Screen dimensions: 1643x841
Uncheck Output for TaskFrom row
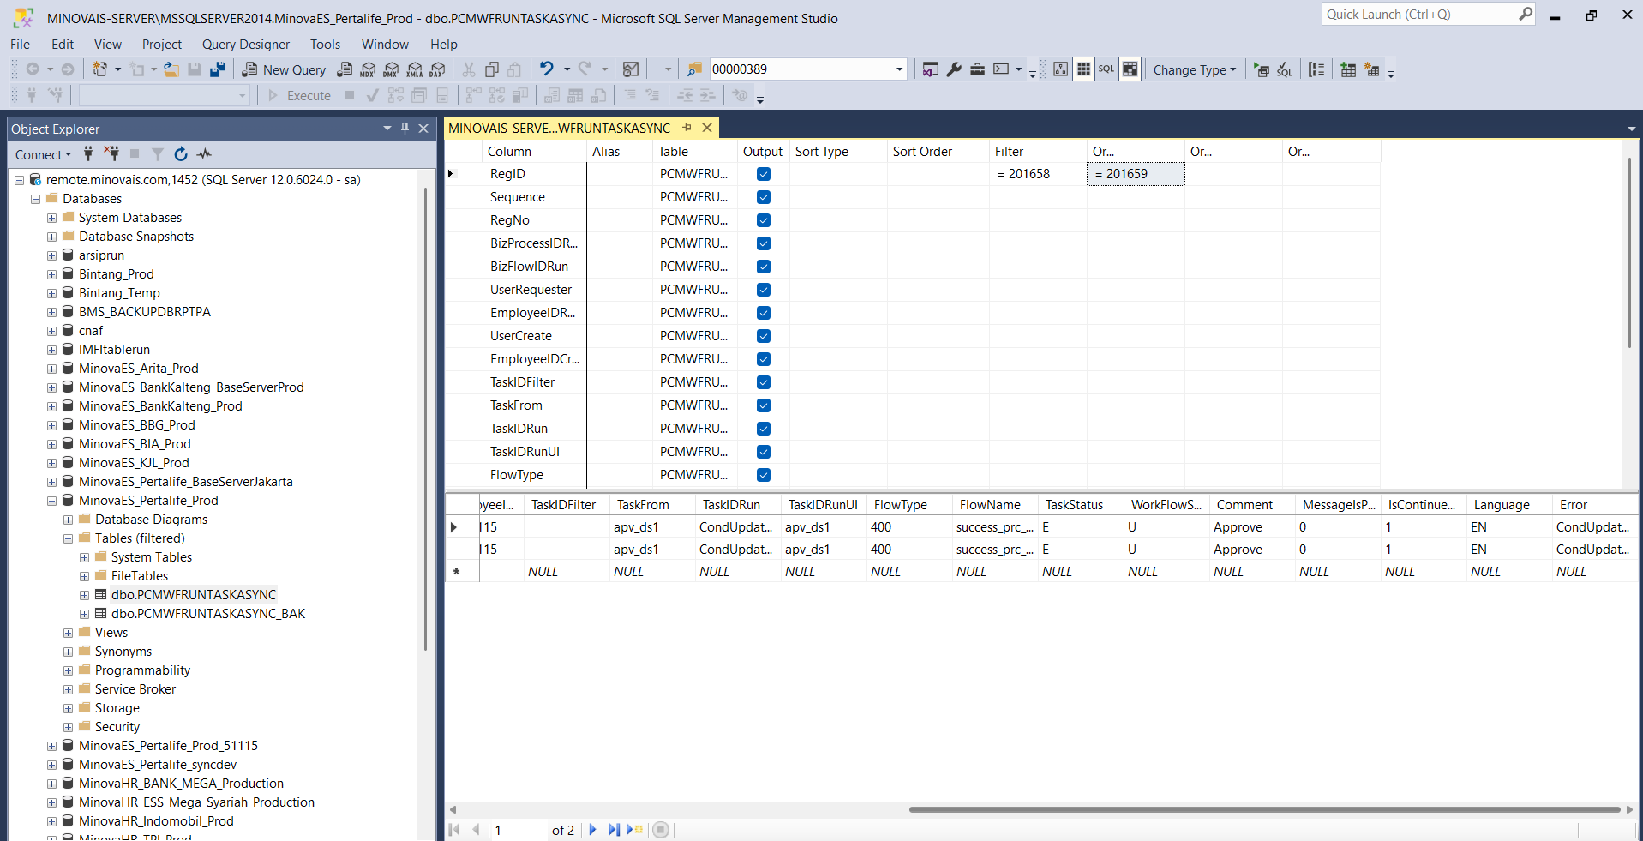[x=764, y=405]
